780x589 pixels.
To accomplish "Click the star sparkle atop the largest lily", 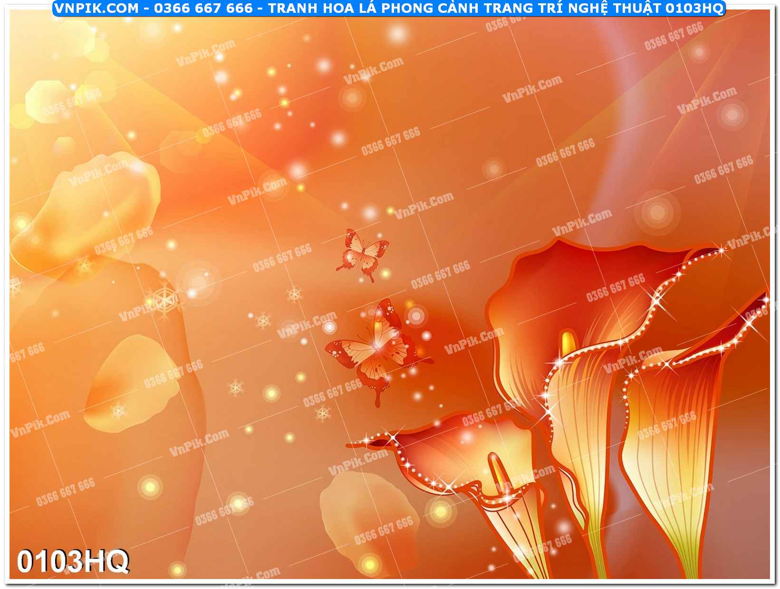I will (x=722, y=250).
